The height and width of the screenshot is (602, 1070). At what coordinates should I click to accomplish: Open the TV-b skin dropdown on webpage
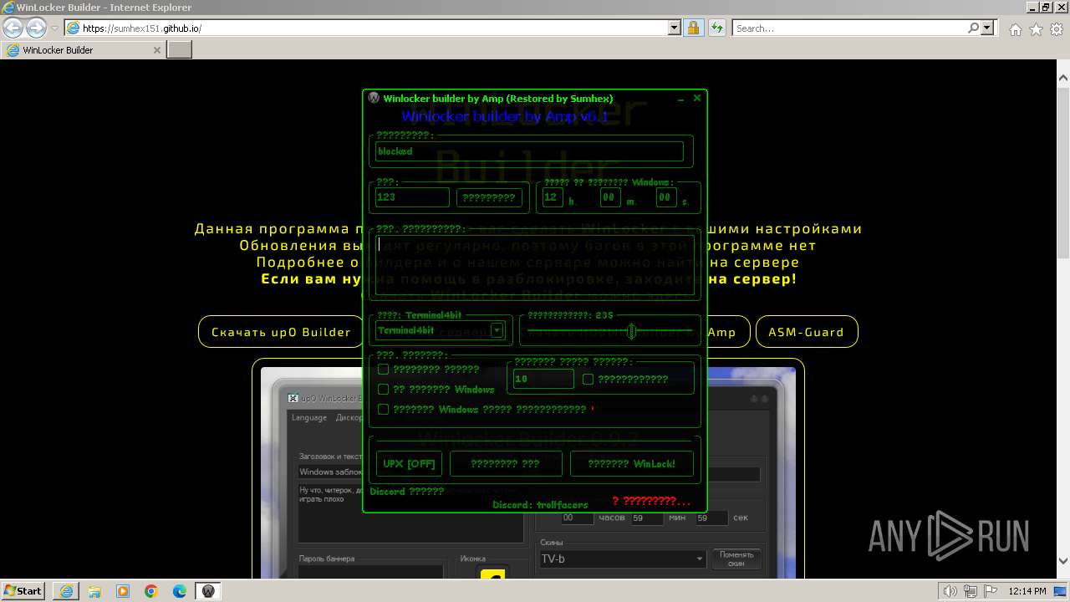622,559
